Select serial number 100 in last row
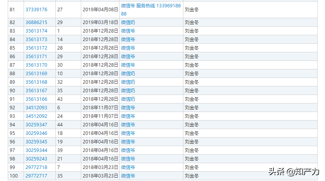 pos(14,176)
